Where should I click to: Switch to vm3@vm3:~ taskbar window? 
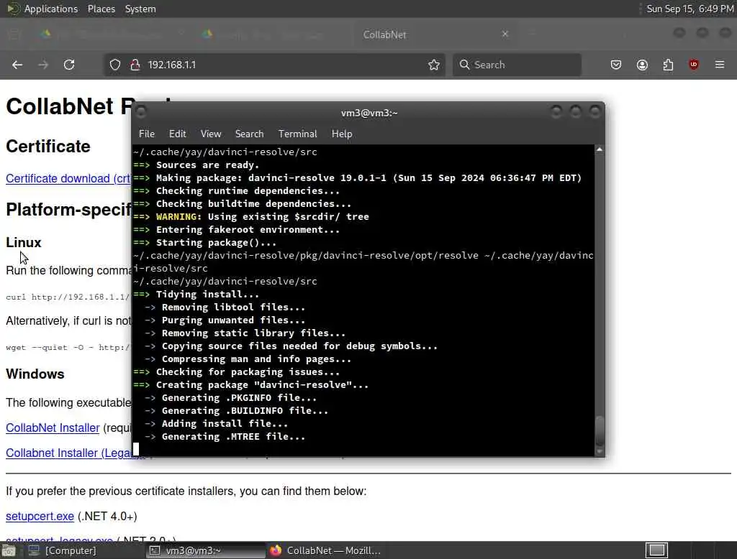207,550
